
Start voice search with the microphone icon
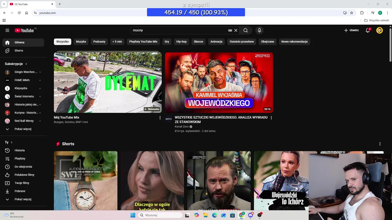259,30
